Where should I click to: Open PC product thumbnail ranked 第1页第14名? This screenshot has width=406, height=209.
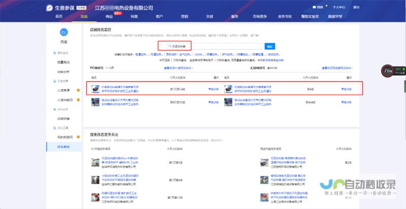95,89
